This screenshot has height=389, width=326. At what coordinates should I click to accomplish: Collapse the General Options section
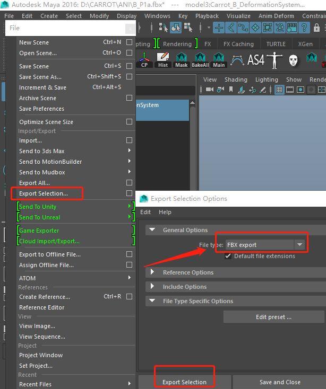click(152, 229)
